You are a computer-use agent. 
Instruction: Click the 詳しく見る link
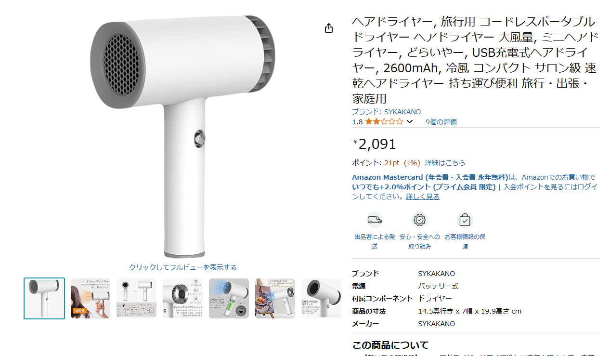[x=423, y=197]
